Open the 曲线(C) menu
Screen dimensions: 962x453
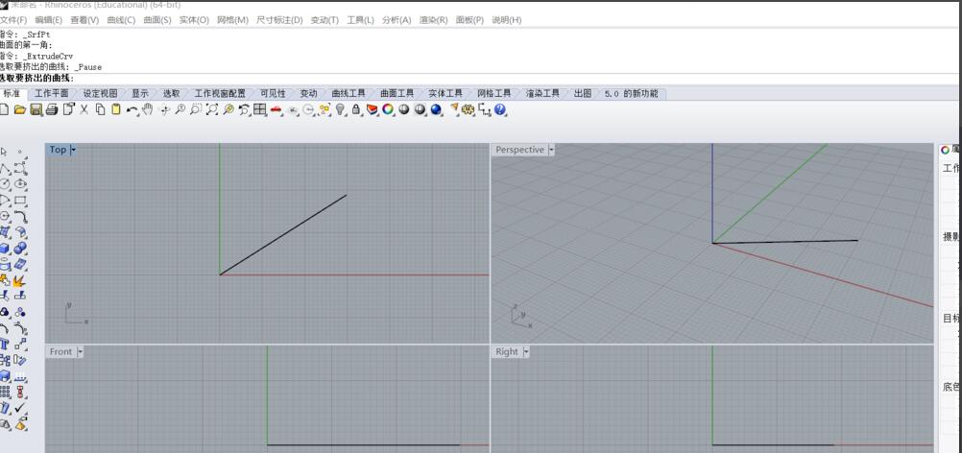tap(121, 19)
